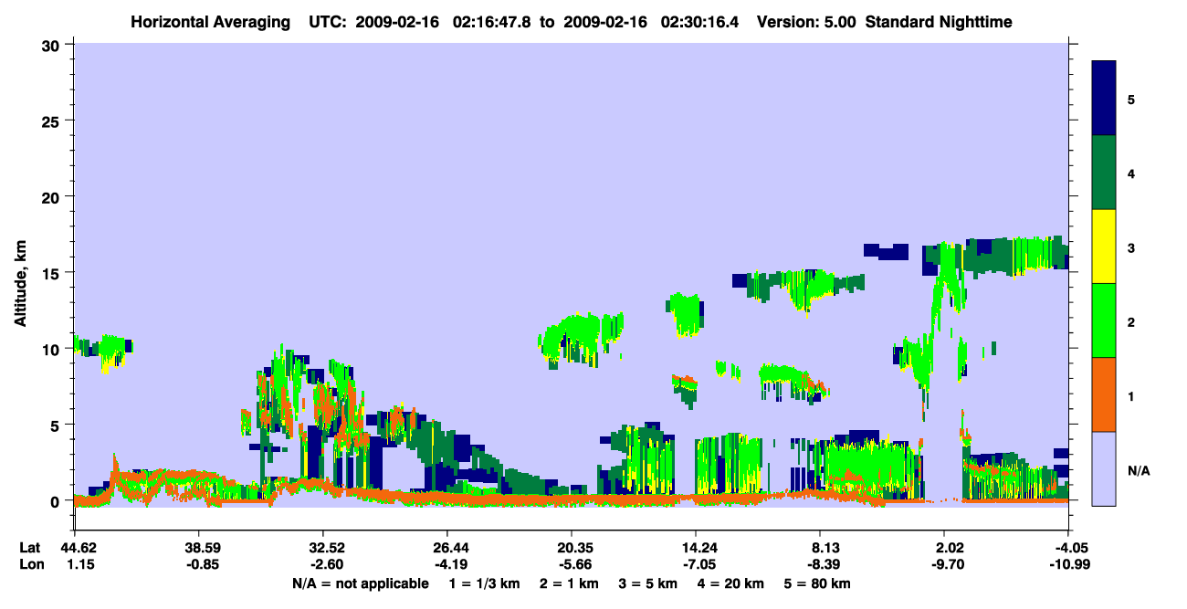Screen dimensions: 1187x609
Task: Click the dark green colorbar segment labeled 4
Action: click(x=1104, y=173)
